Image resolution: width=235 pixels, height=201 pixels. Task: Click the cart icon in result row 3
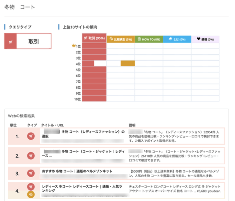[31, 173]
